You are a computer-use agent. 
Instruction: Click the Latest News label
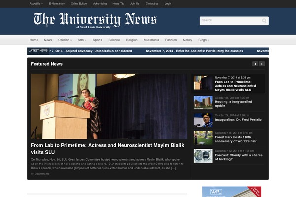[38, 51]
